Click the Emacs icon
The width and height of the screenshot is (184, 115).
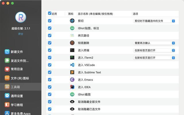coord(72,80)
